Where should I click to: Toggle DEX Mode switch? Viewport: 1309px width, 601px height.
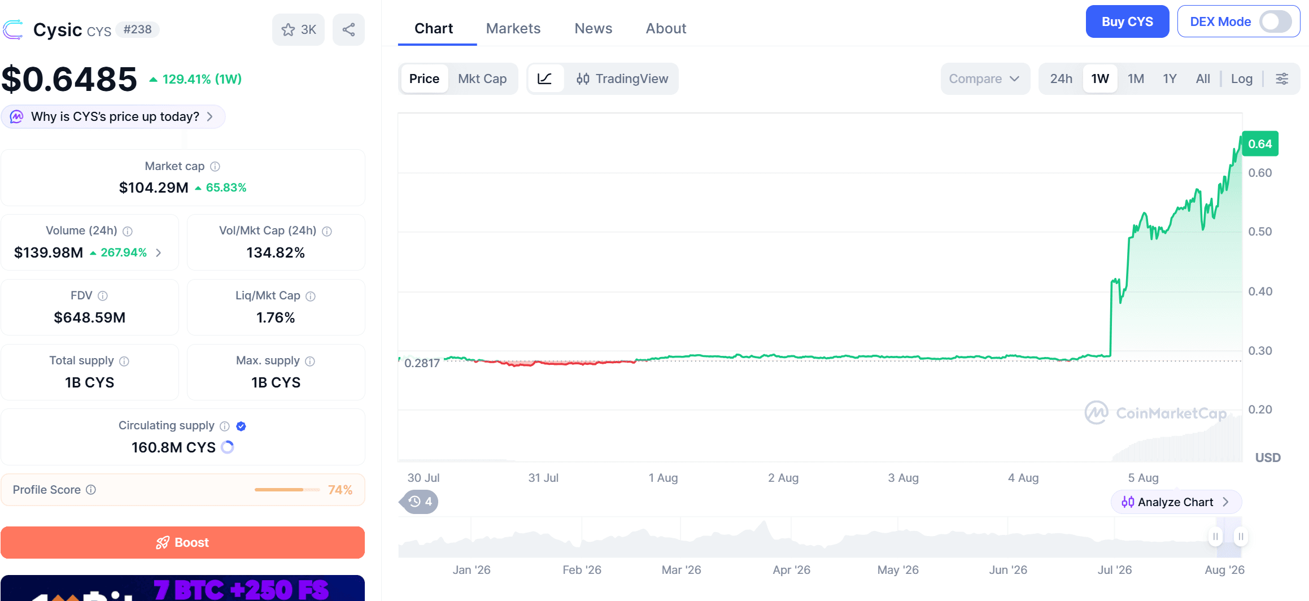point(1275,21)
